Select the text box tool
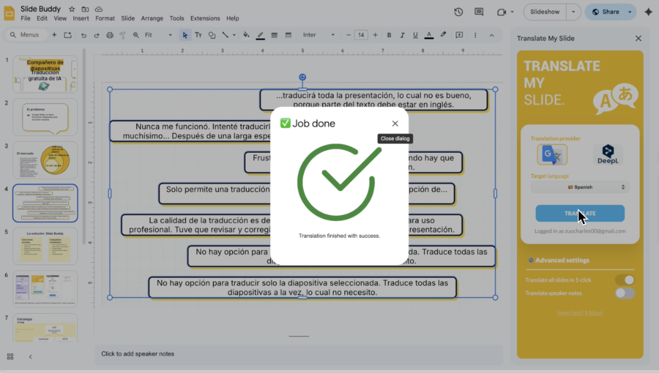The height and width of the screenshot is (373, 659). click(x=198, y=35)
